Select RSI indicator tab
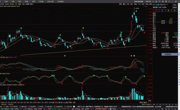This screenshot has height=110, width=180. (x=25, y=103)
